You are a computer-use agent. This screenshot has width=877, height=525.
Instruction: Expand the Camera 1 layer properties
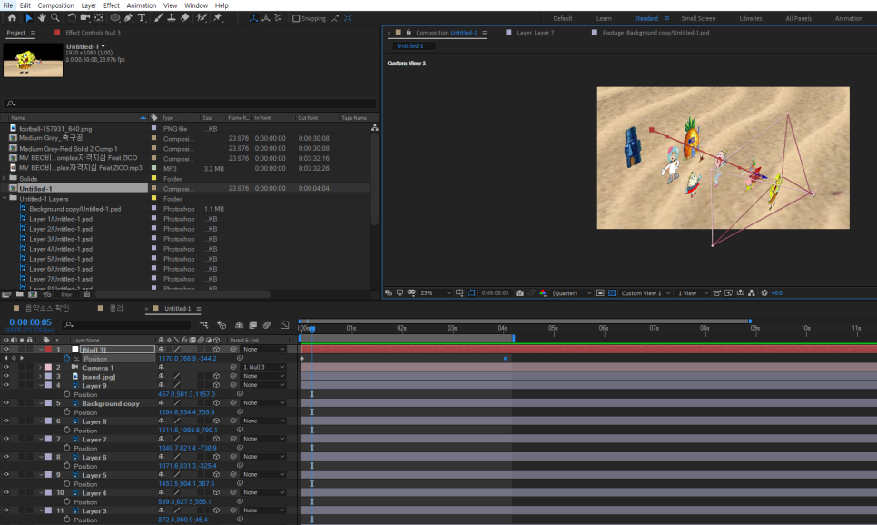(x=40, y=367)
